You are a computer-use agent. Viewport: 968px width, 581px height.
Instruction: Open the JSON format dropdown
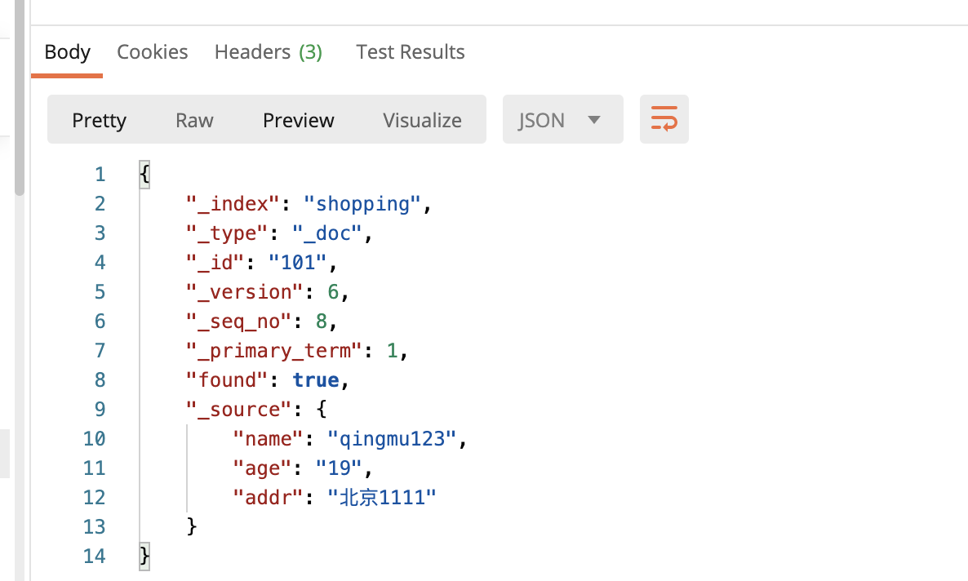tap(562, 121)
